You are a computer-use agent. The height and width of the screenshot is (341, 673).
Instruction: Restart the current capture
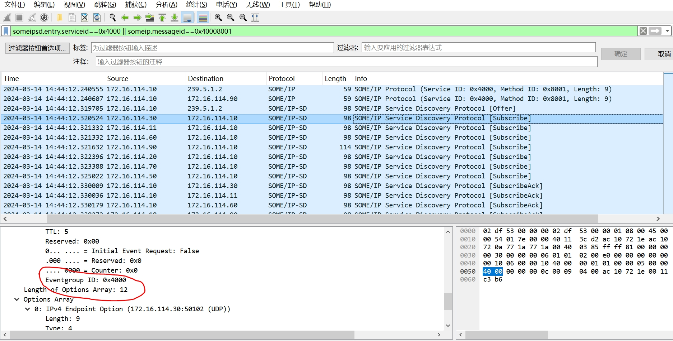(x=32, y=17)
